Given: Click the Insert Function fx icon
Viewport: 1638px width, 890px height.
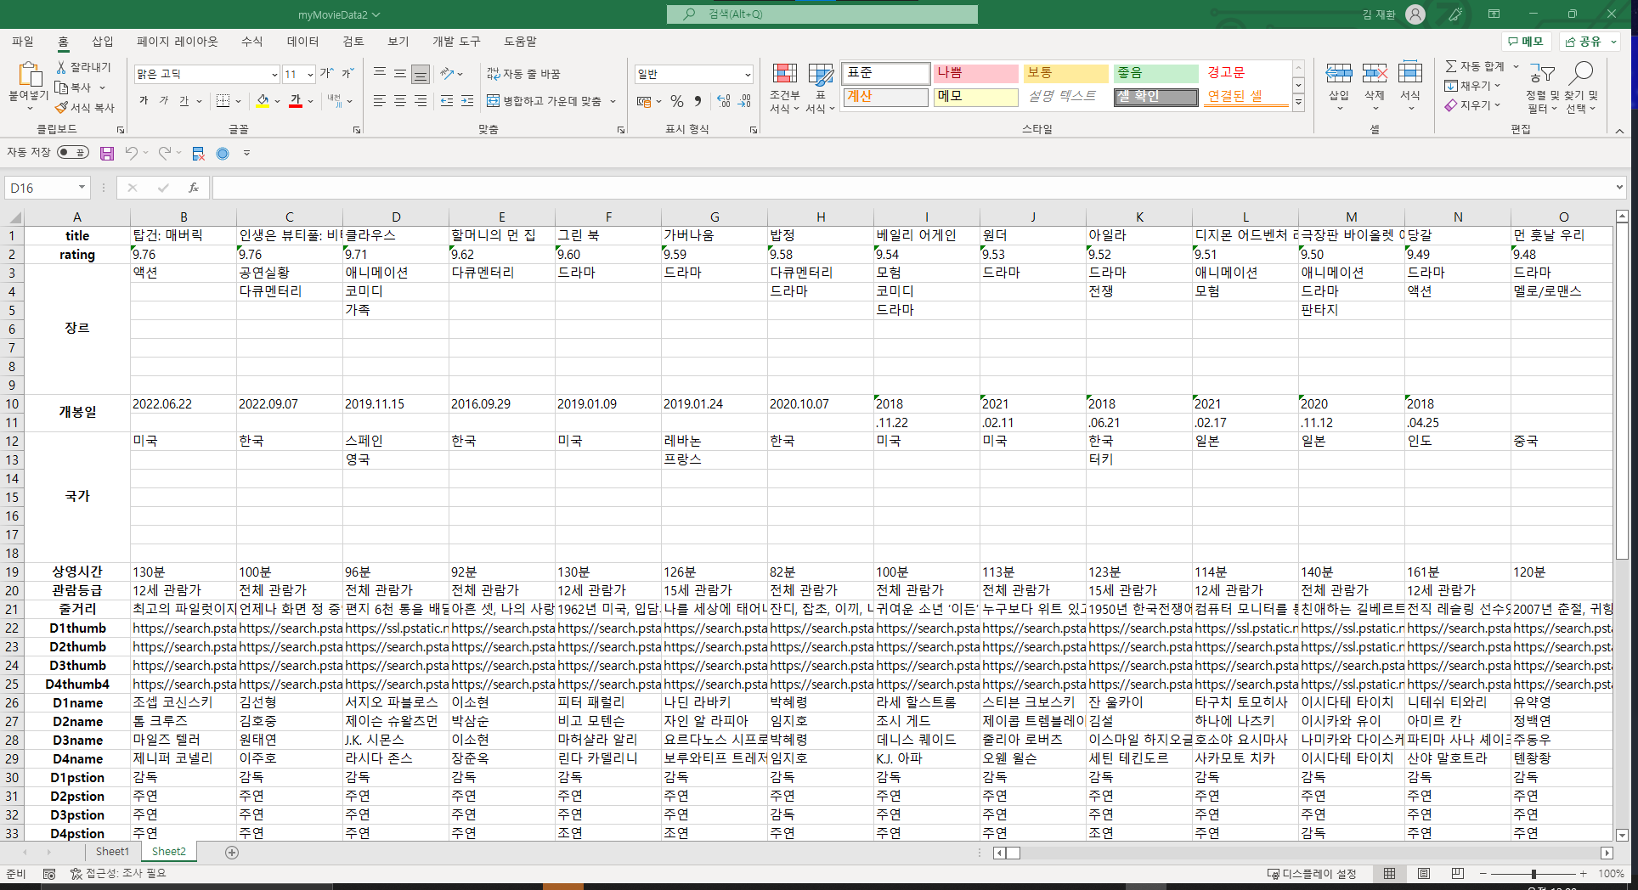Looking at the screenshot, I should click(x=194, y=188).
